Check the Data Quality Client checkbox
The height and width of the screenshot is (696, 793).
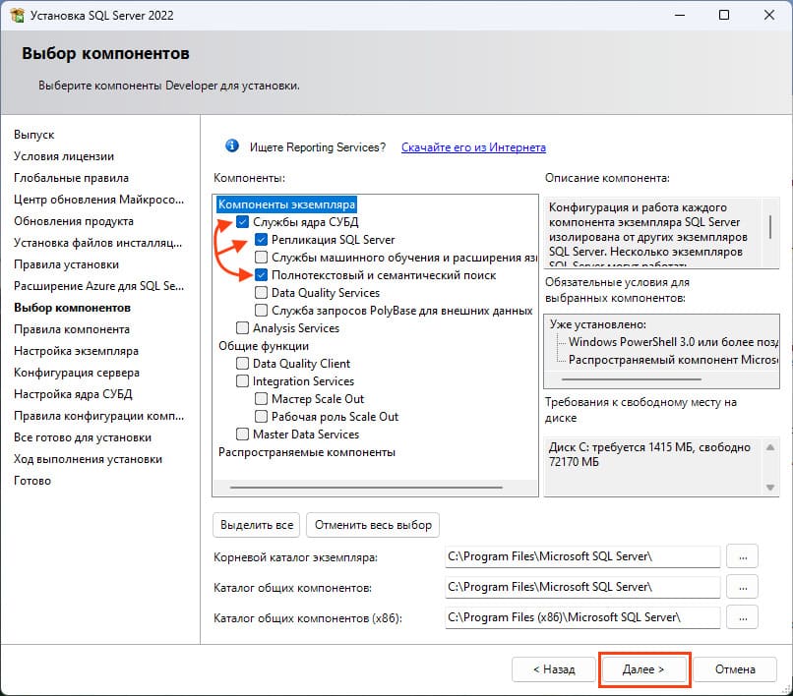(x=243, y=364)
